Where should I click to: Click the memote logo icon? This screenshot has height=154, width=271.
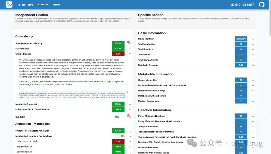pos(9,5)
